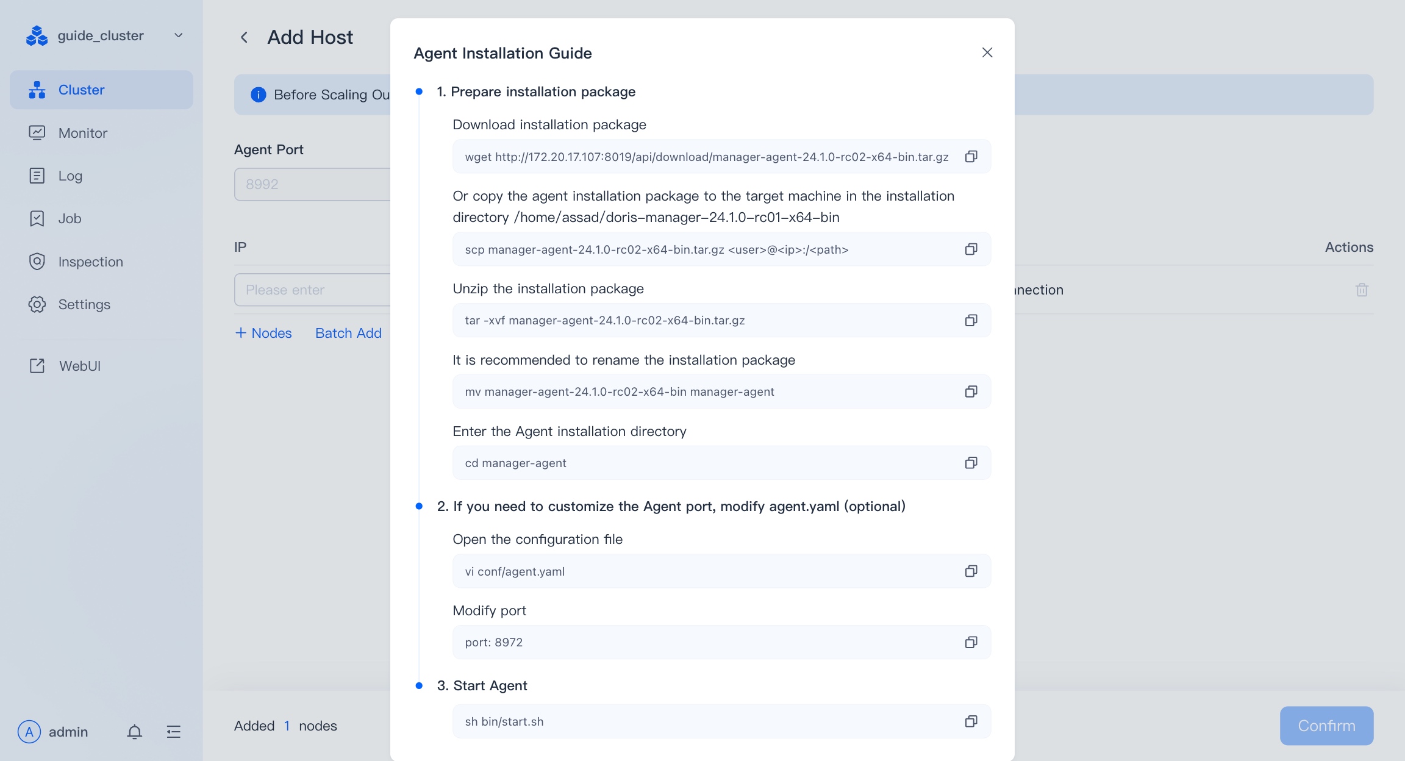
Task: Focus the Agent Port field
Action: pos(312,184)
